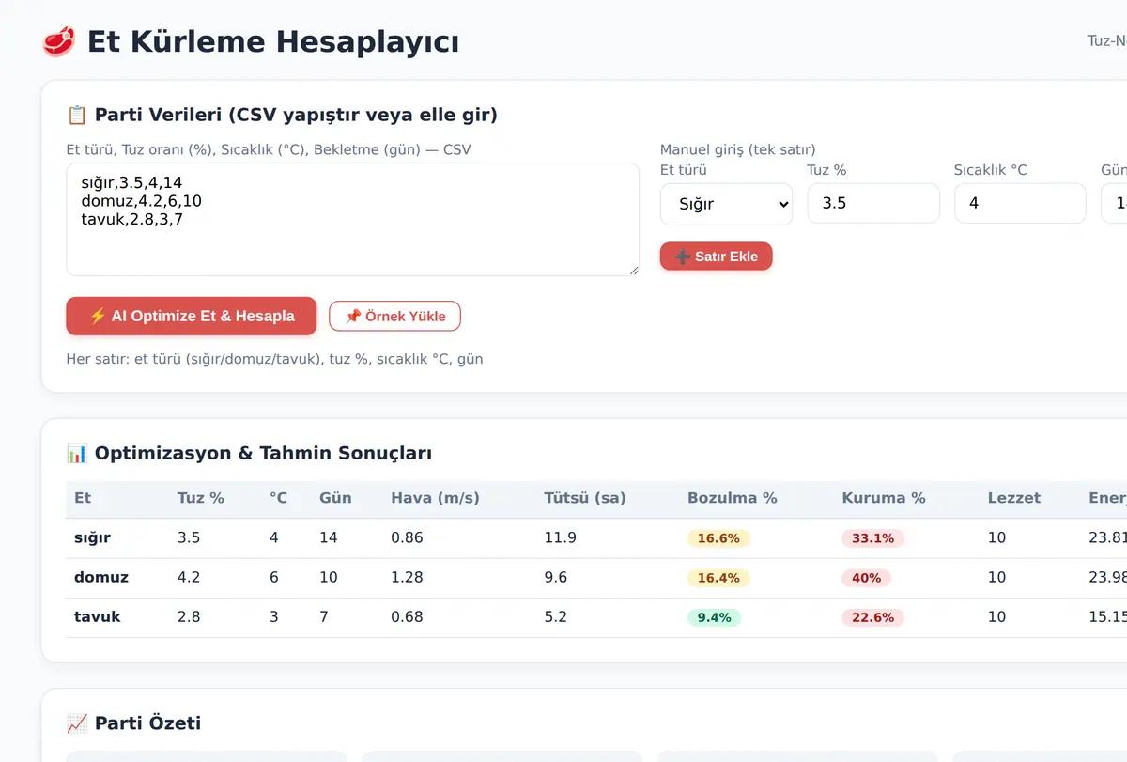Image resolution: width=1127 pixels, height=762 pixels.
Task: Click the Kuruma % column header
Action: click(x=884, y=498)
